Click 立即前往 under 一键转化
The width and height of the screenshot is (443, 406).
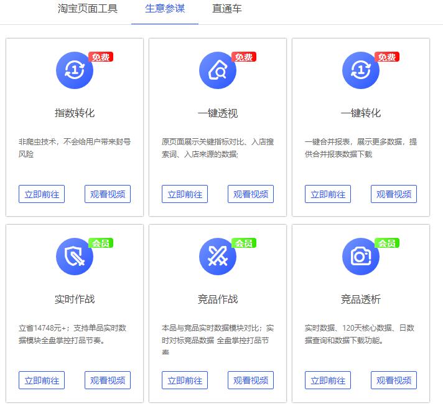[x=328, y=194]
